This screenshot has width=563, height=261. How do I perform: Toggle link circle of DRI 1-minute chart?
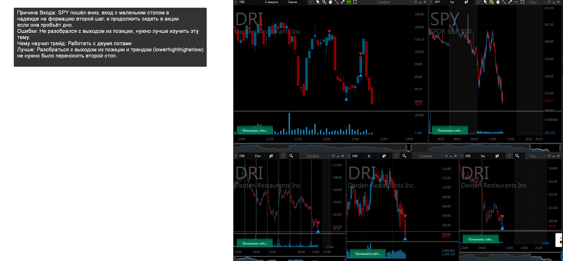(236, 2)
